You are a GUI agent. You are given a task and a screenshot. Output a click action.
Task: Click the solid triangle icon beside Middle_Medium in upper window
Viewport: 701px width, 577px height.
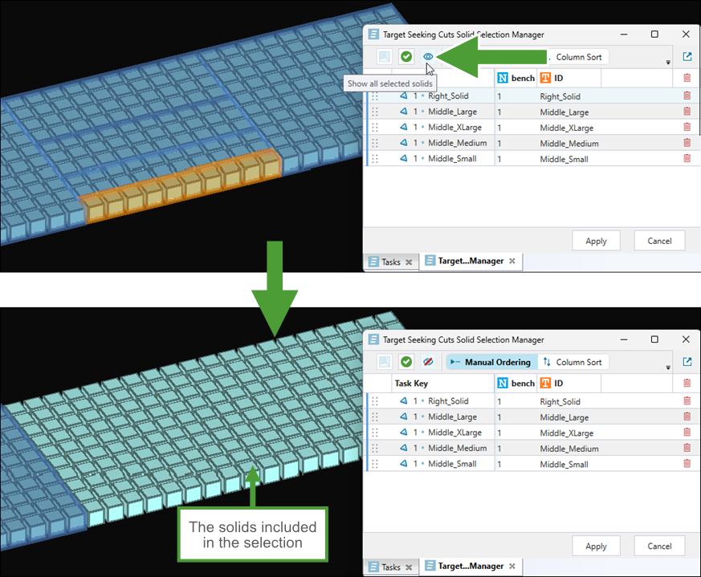pos(404,143)
